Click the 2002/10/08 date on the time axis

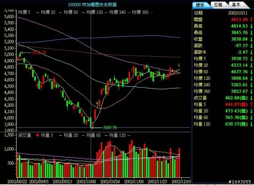(x=87, y=181)
